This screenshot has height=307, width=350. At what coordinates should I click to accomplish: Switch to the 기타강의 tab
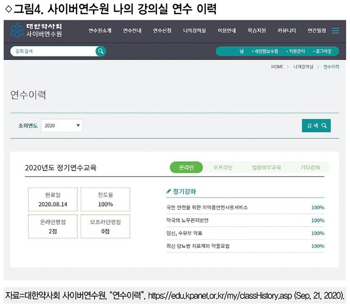click(x=310, y=167)
